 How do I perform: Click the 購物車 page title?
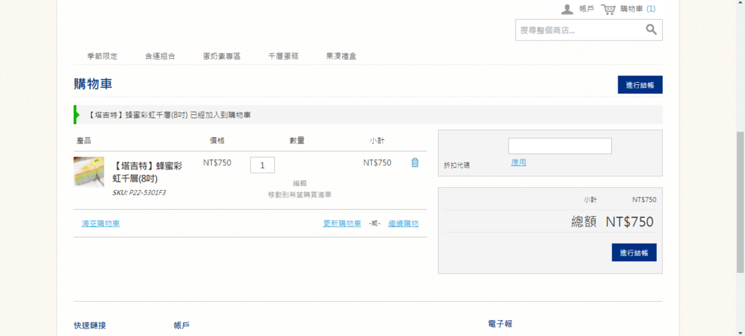pyautogui.click(x=92, y=84)
